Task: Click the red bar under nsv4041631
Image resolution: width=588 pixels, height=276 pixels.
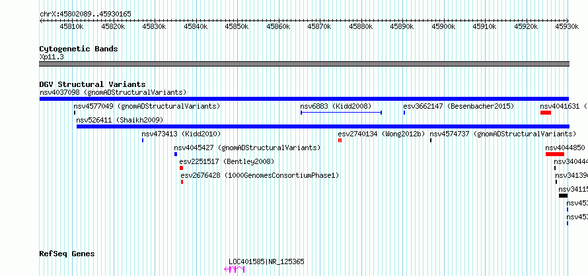Action: click(x=546, y=113)
